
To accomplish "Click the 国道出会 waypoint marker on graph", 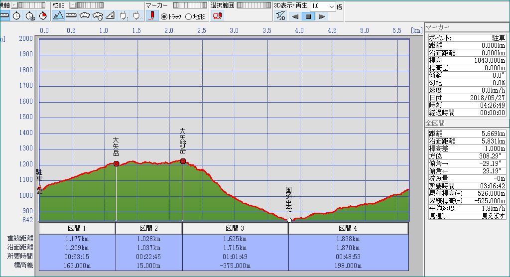I will (x=289, y=220).
